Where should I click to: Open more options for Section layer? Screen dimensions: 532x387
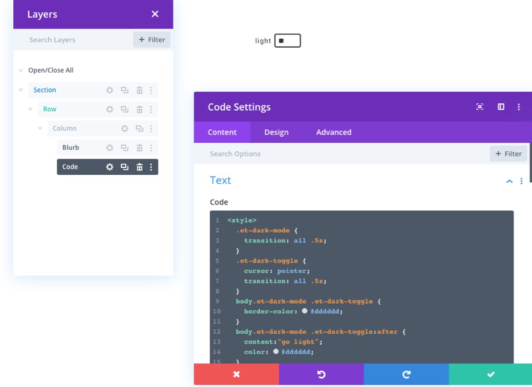tap(151, 90)
